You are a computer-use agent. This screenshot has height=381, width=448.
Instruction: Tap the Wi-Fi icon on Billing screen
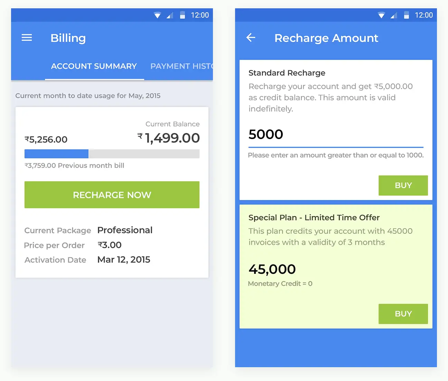[157, 15]
